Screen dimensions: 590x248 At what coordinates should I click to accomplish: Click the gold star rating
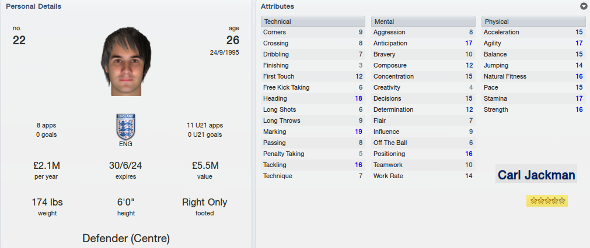(x=547, y=201)
